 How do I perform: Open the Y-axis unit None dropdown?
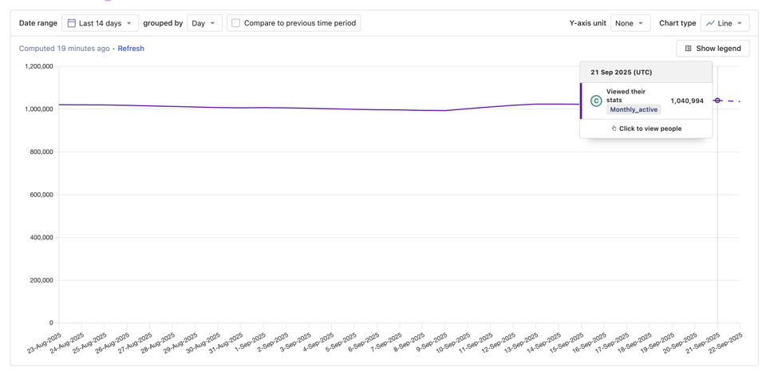[630, 23]
